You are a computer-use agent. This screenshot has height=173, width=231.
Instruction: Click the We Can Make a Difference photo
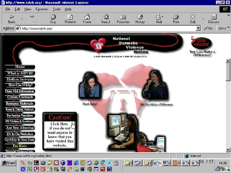(x=156, y=85)
